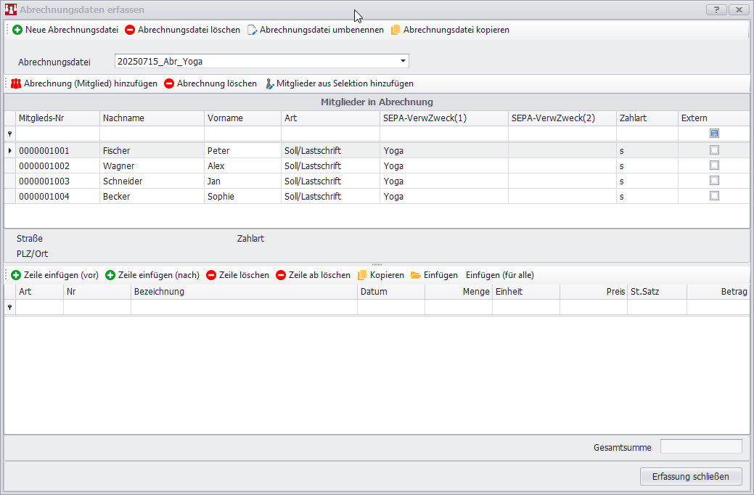Tick the Extern checkbox for Wagner

tap(714, 165)
